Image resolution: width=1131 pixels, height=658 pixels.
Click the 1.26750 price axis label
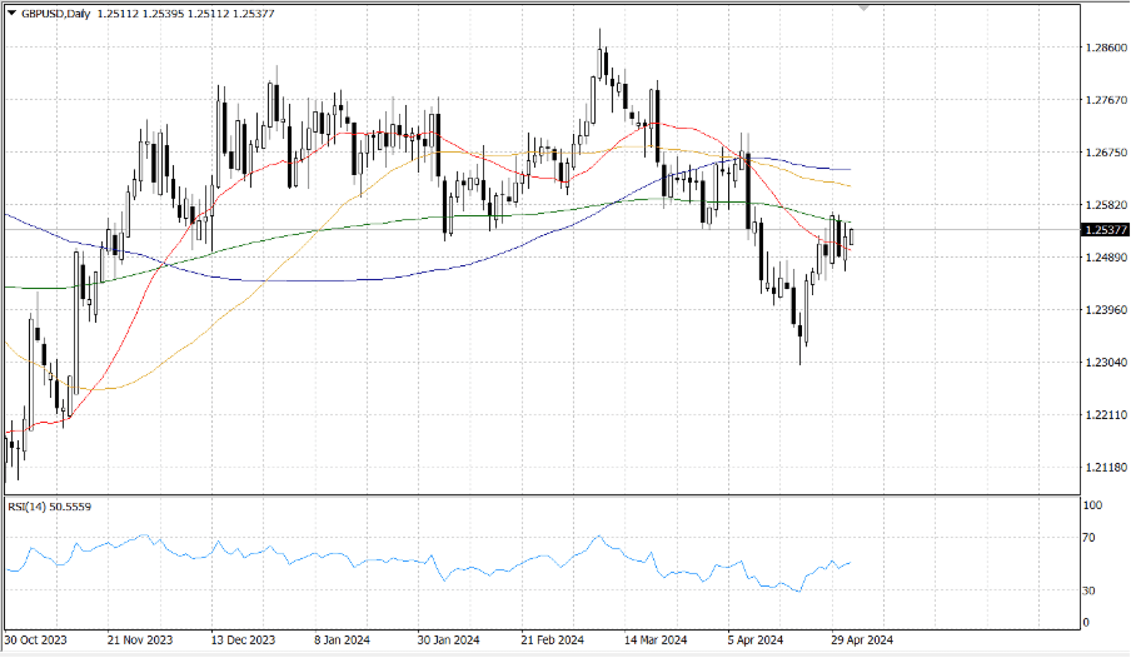click(1106, 152)
